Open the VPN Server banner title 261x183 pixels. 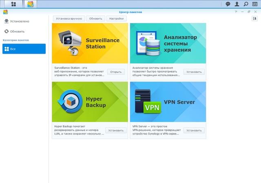pos(179,102)
